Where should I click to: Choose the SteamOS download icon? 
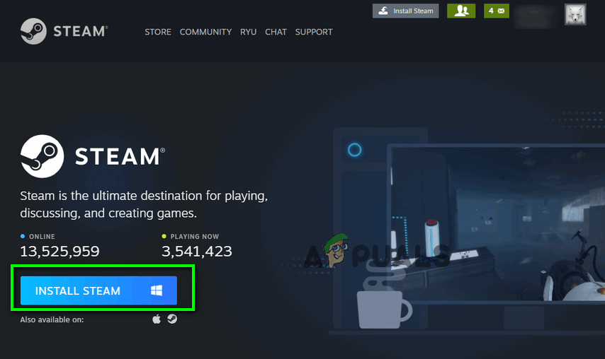172,319
